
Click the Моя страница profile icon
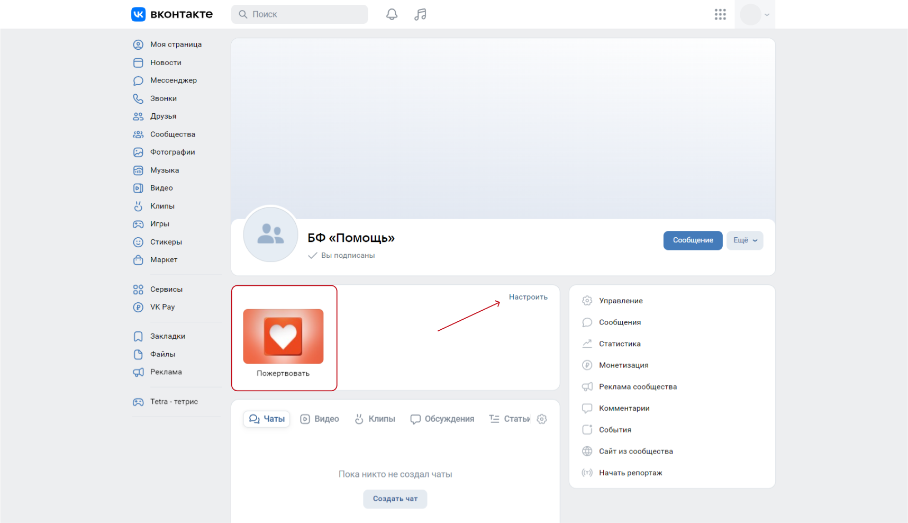tap(138, 44)
